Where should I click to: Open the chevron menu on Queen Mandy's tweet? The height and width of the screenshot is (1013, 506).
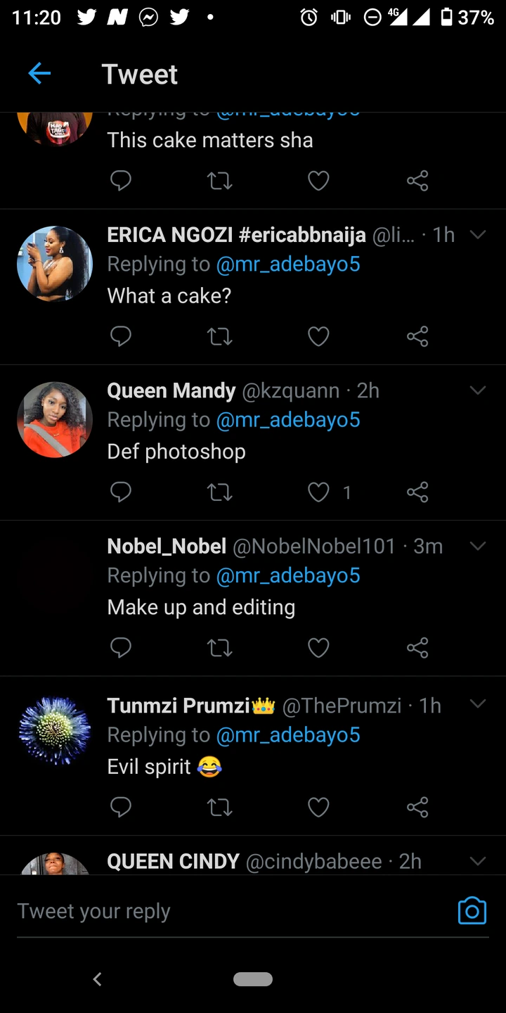(478, 390)
